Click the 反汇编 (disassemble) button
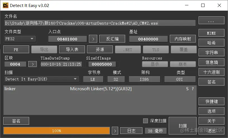This screenshot has width=228, height=138. [112, 39]
